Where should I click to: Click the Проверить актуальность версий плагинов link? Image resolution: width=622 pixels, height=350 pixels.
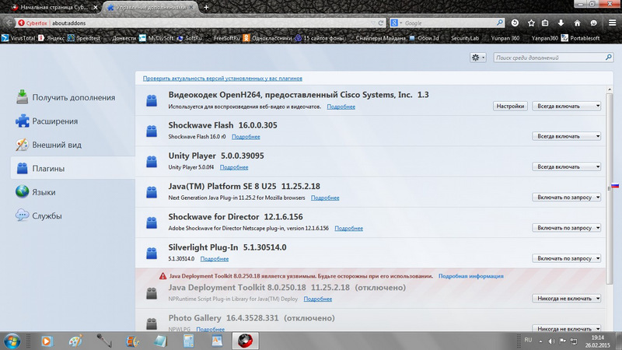tap(222, 79)
